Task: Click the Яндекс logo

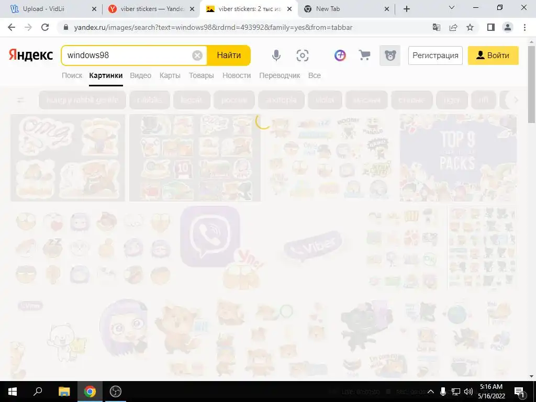Action: coord(31,55)
